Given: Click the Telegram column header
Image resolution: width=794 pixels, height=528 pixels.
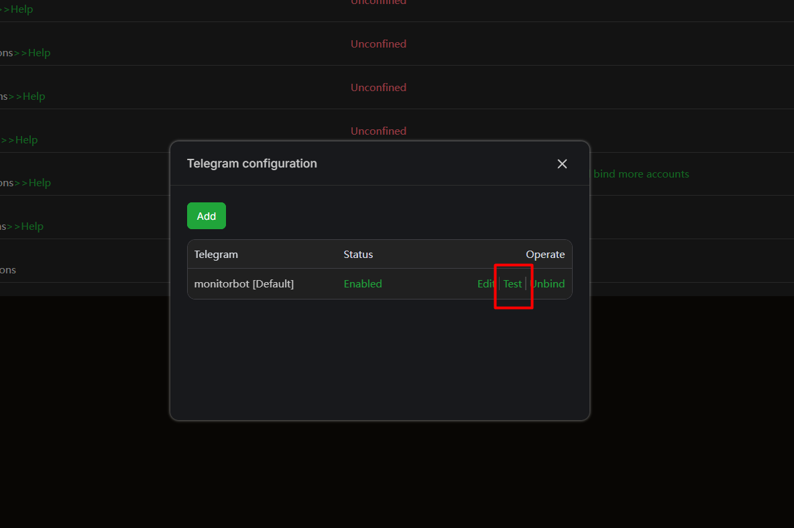Looking at the screenshot, I should point(216,255).
